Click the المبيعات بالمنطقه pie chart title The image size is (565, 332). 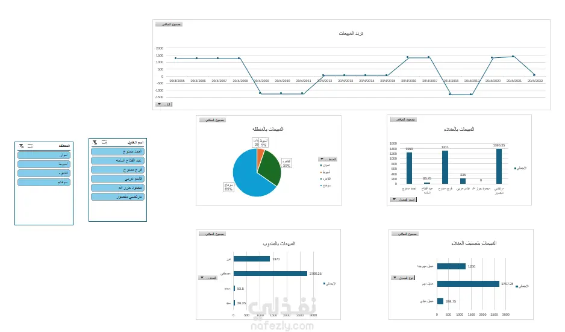(x=267, y=129)
